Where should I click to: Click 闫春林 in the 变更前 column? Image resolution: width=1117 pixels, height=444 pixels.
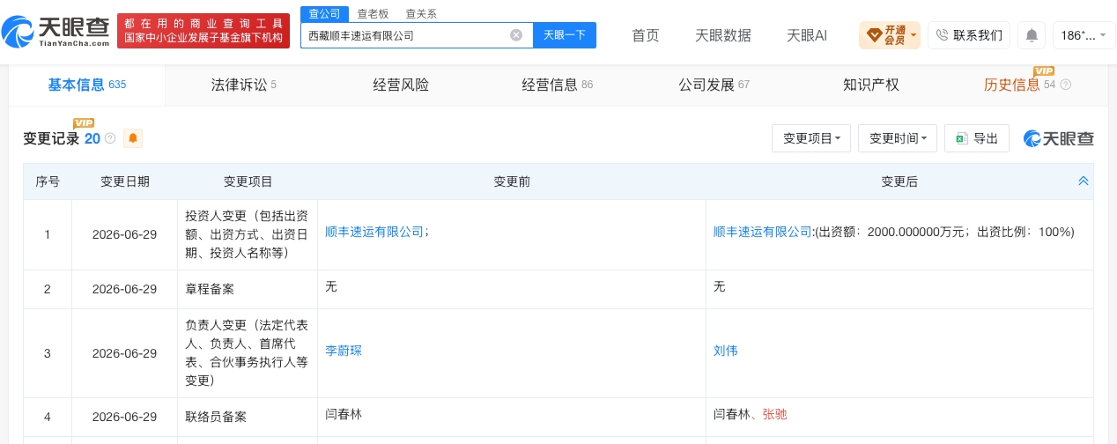[x=344, y=413]
